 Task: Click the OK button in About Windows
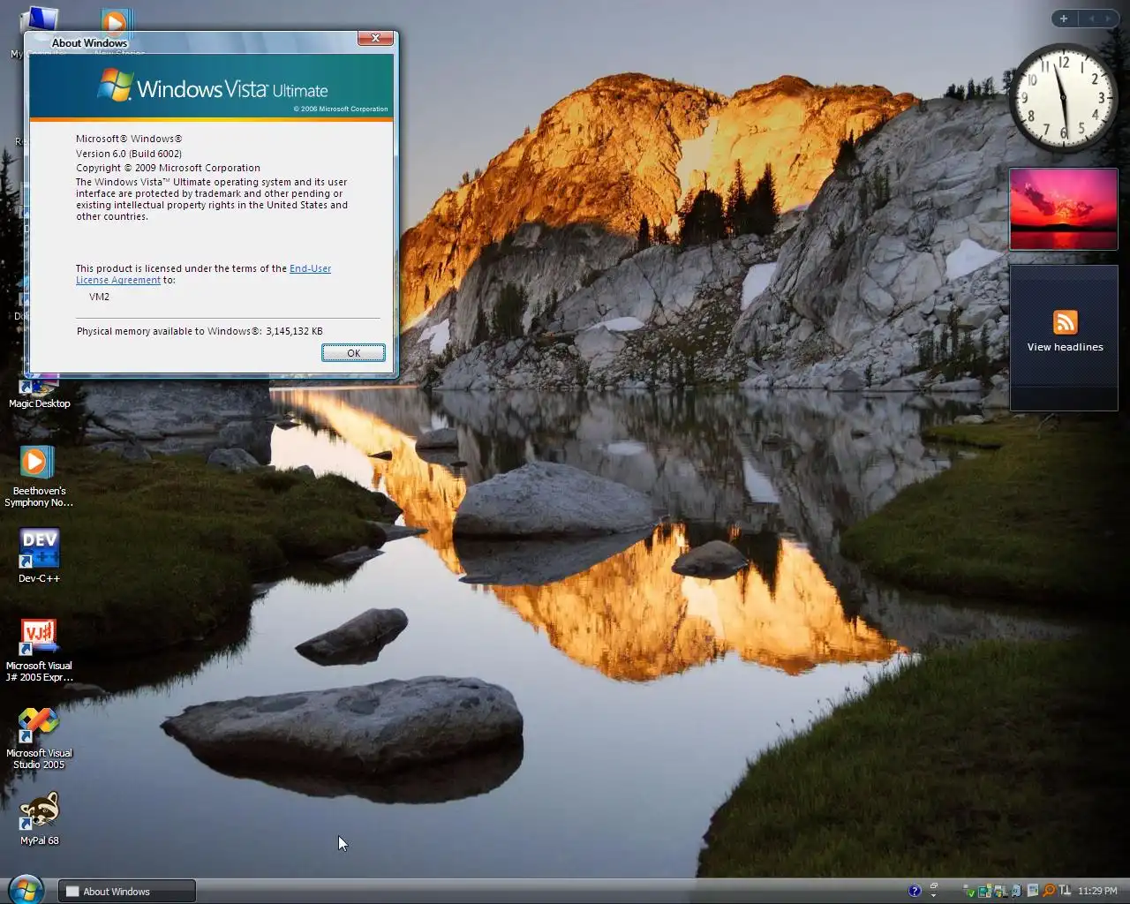(x=353, y=353)
